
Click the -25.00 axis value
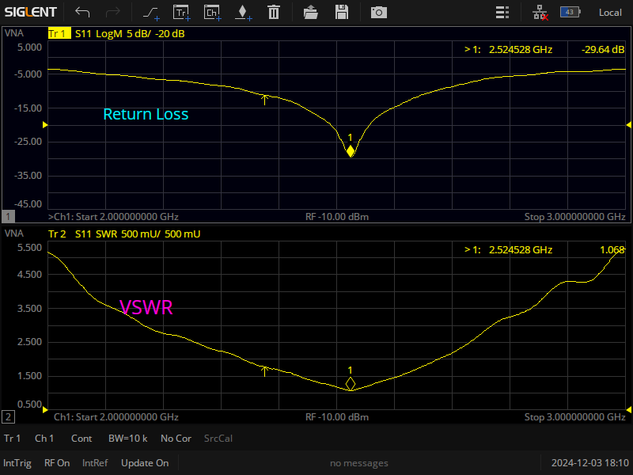coord(28,142)
